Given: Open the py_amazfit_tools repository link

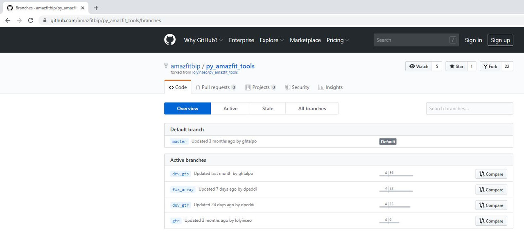Looking at the screenshot, I should click(230, 66).
